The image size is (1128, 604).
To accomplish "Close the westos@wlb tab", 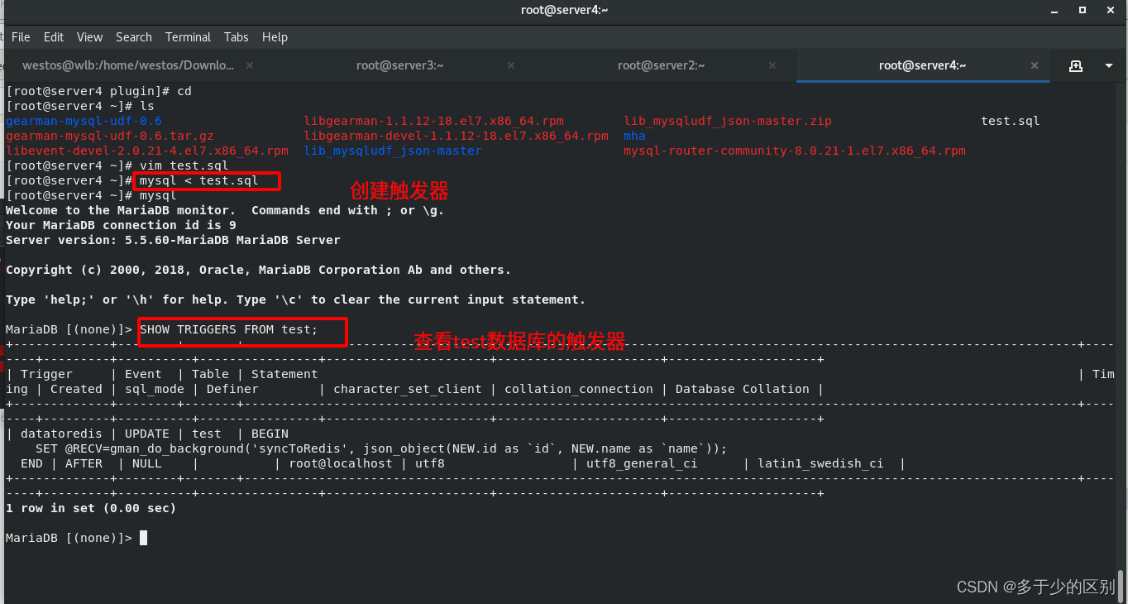I will coord(250,65).
